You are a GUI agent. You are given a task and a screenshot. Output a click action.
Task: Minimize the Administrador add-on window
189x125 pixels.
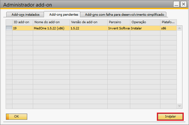coord(176,4)
